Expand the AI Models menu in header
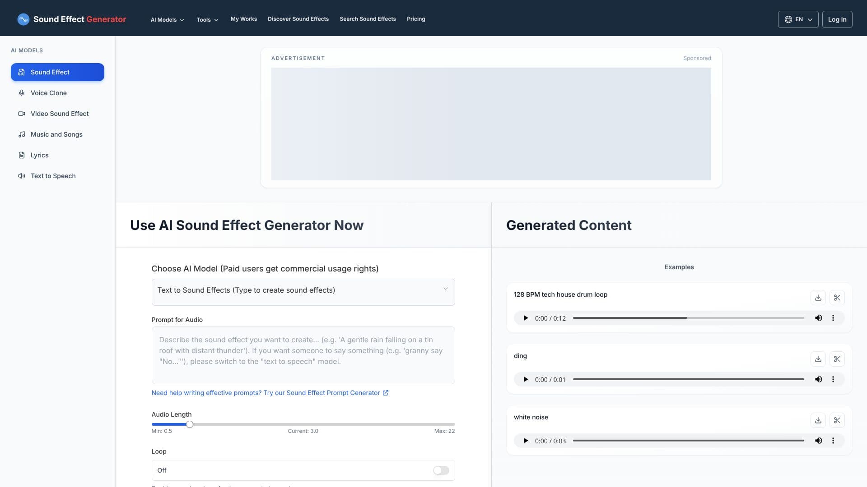Image resolution: width=867 pixels, height=487 pixels. (x=167, y=19)
